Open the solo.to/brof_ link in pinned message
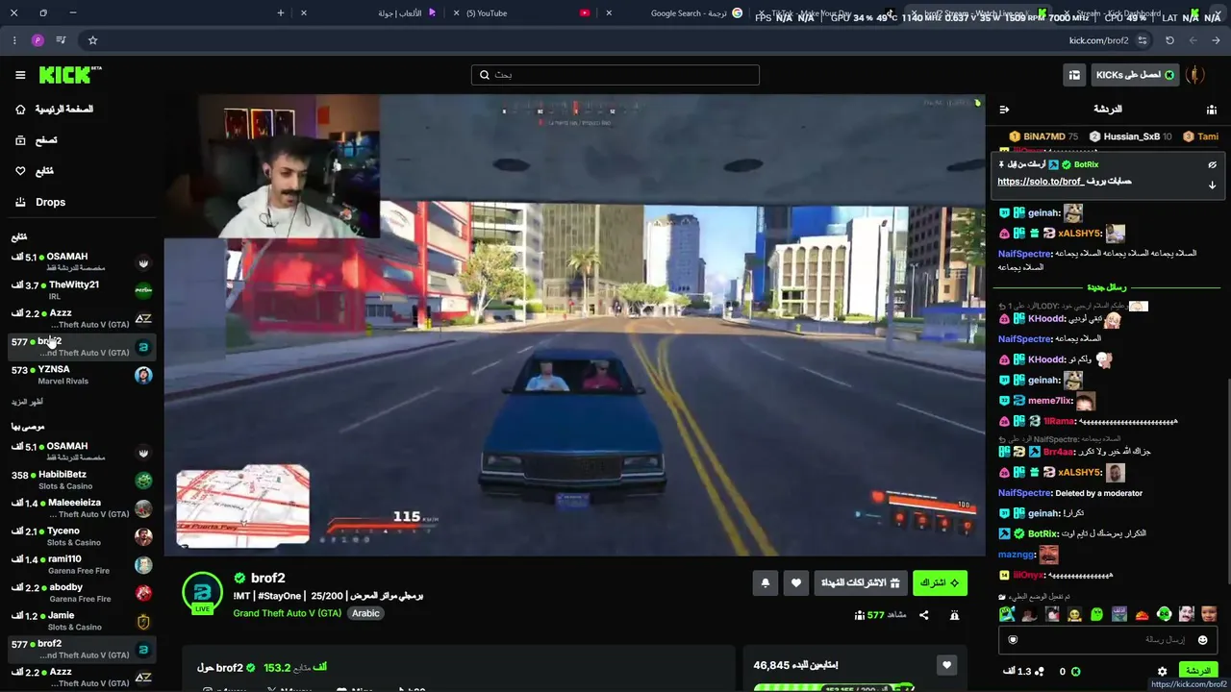 pyautogui.click(x=1041, y=182)
